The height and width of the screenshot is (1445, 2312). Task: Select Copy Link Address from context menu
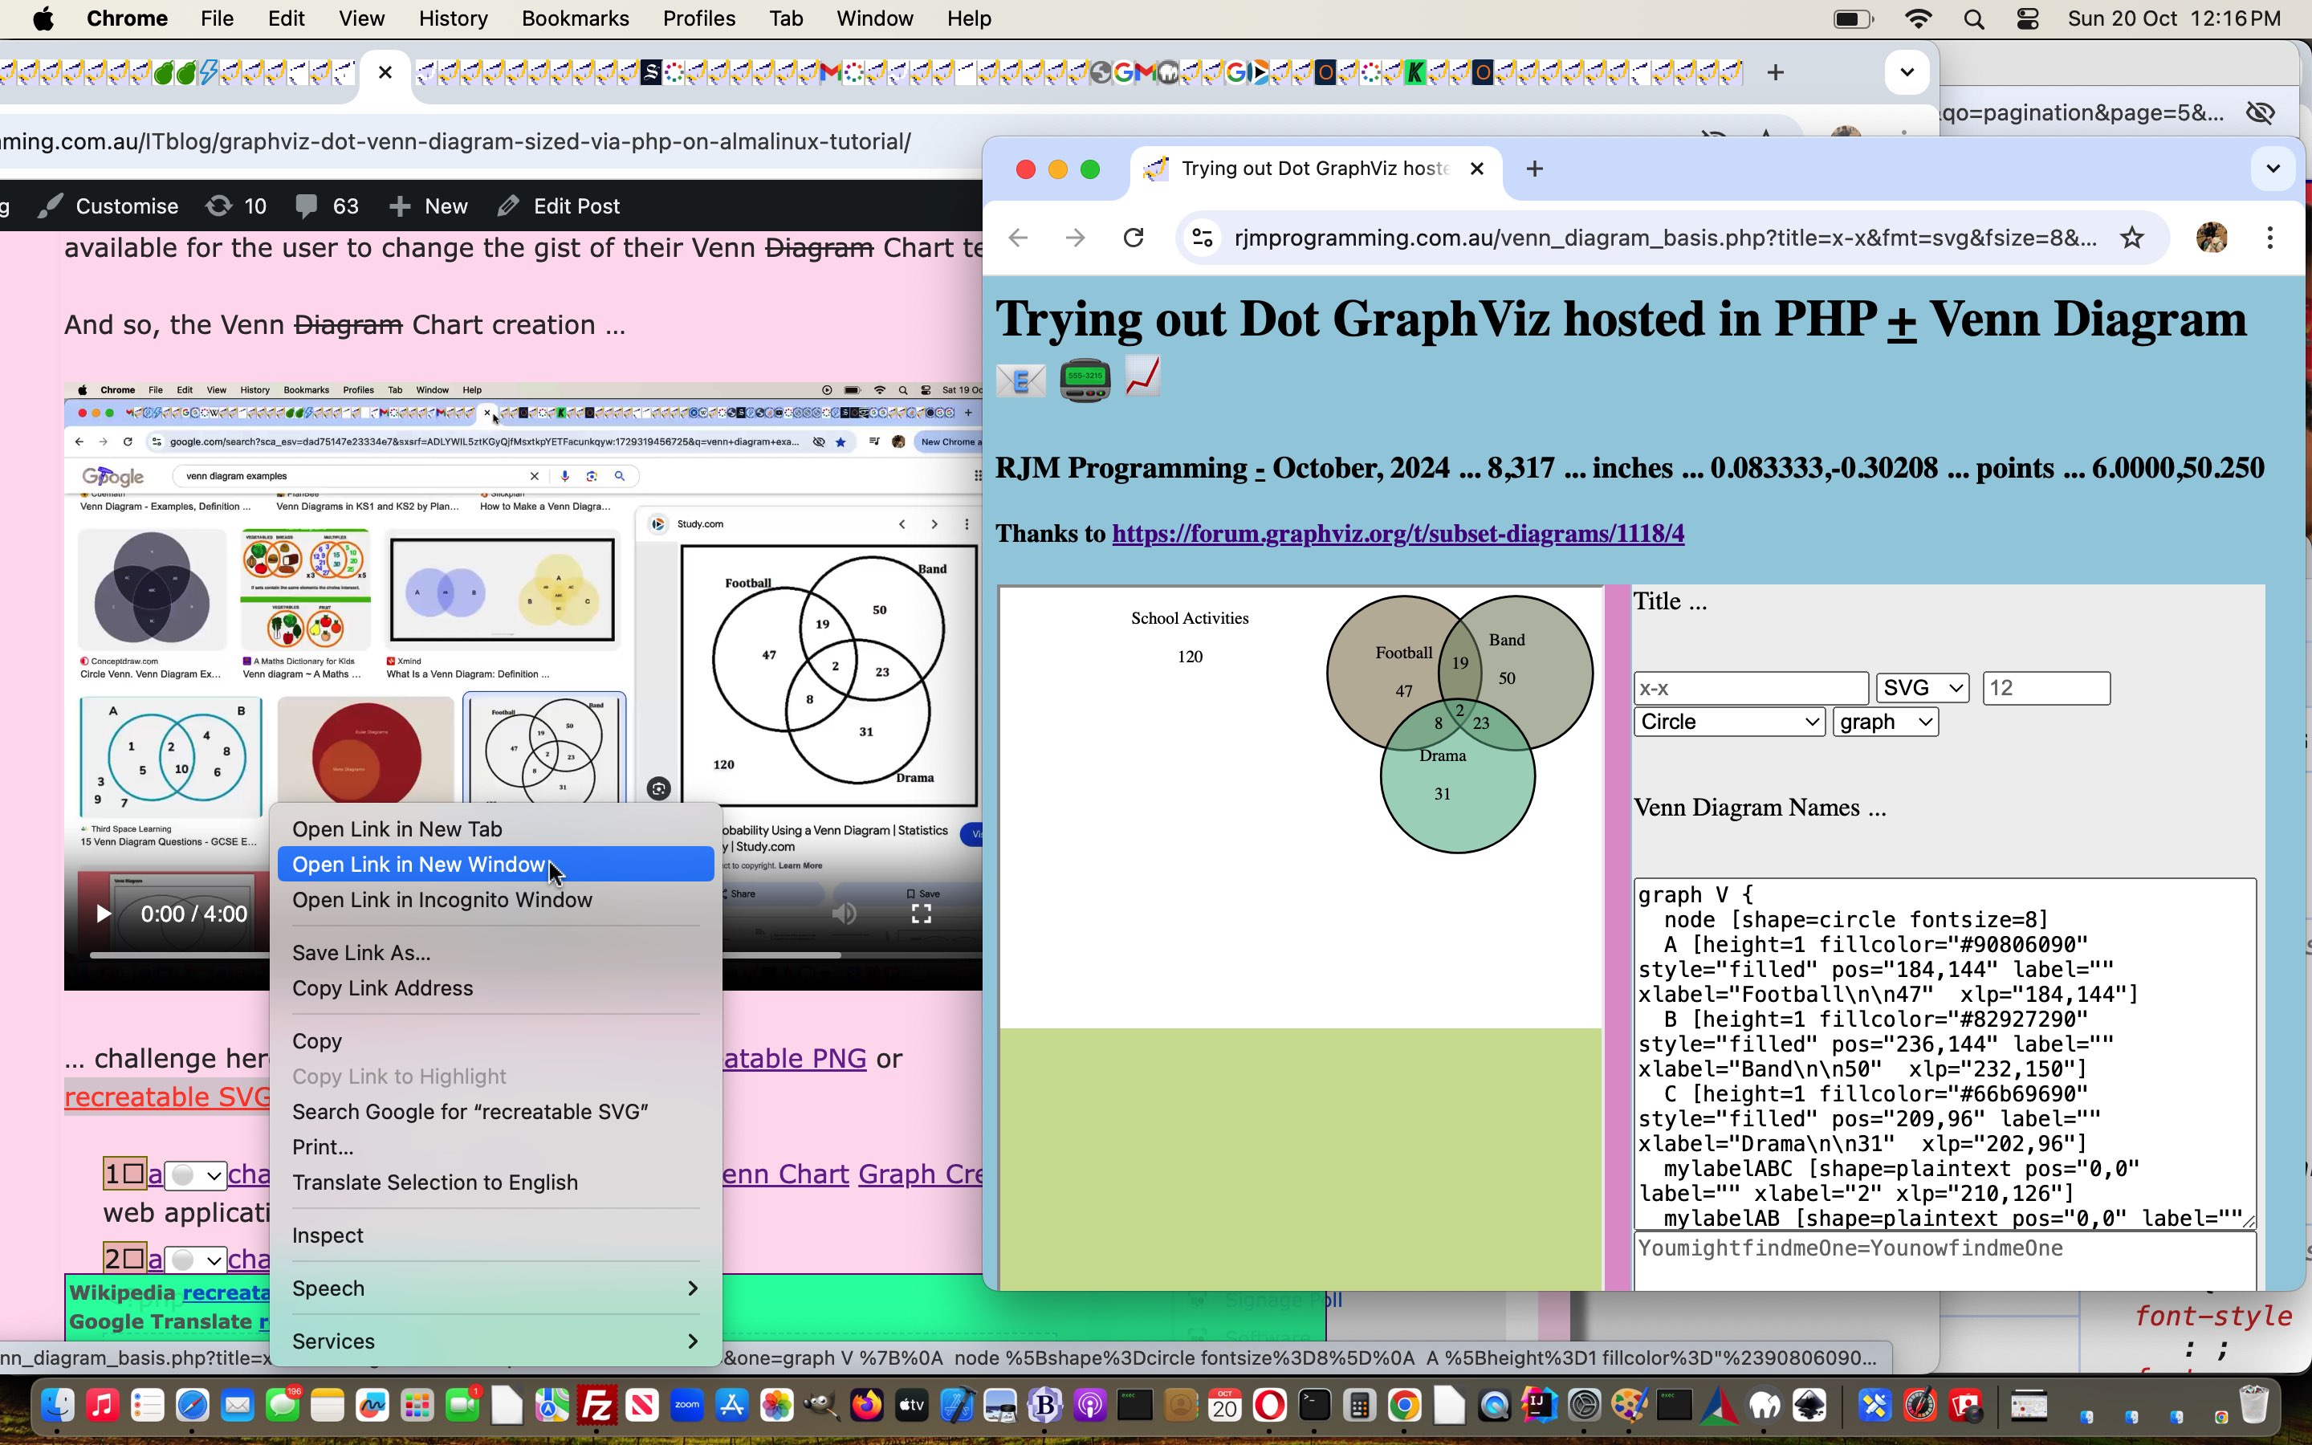pos(495,988)
